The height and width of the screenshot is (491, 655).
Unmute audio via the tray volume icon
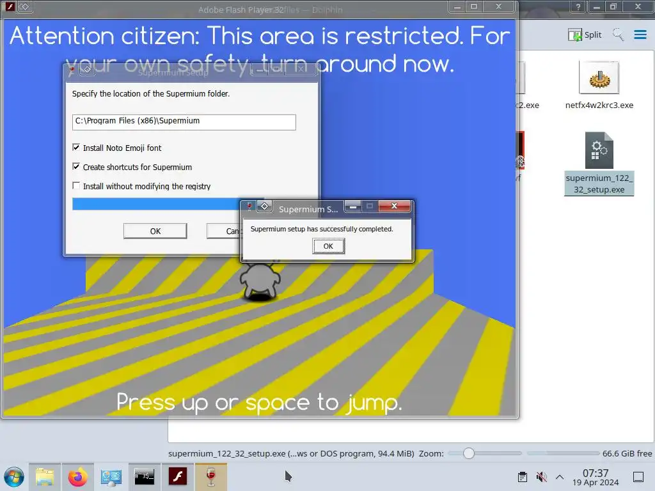[541, 477]
